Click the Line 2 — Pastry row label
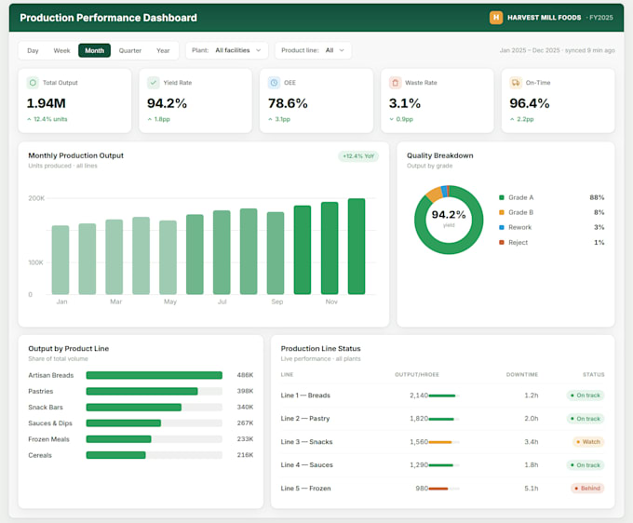This screenshot has width=633, height=523. click(305, 419)
